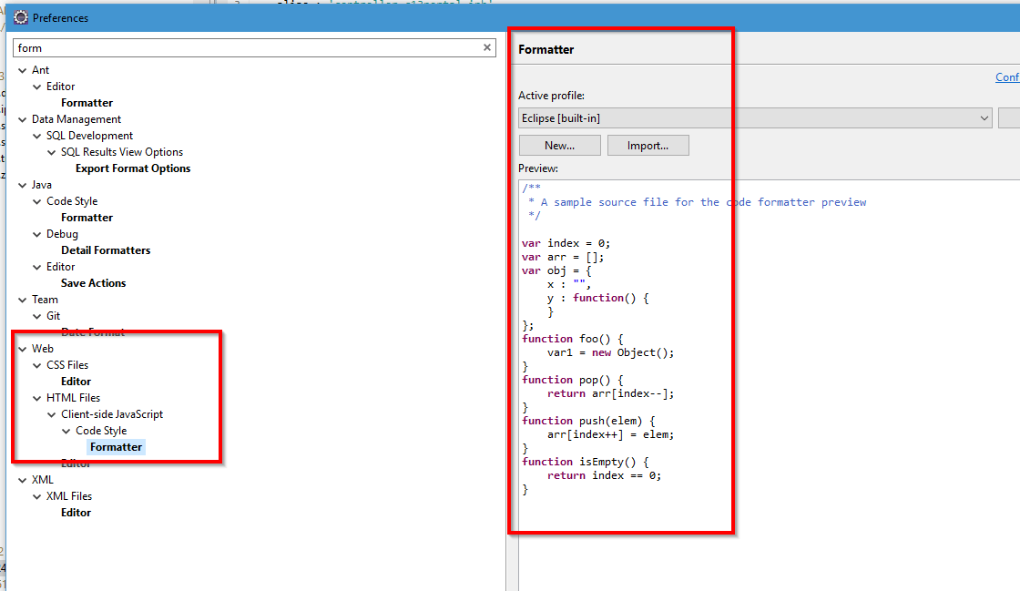Select Editor under CSS Files
1020x591 pixels.
click(76, 381)
